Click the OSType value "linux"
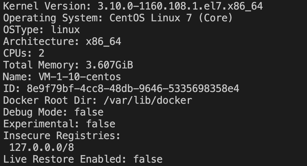The height and width of the screenshot is (166, 307). pos(65,30)
